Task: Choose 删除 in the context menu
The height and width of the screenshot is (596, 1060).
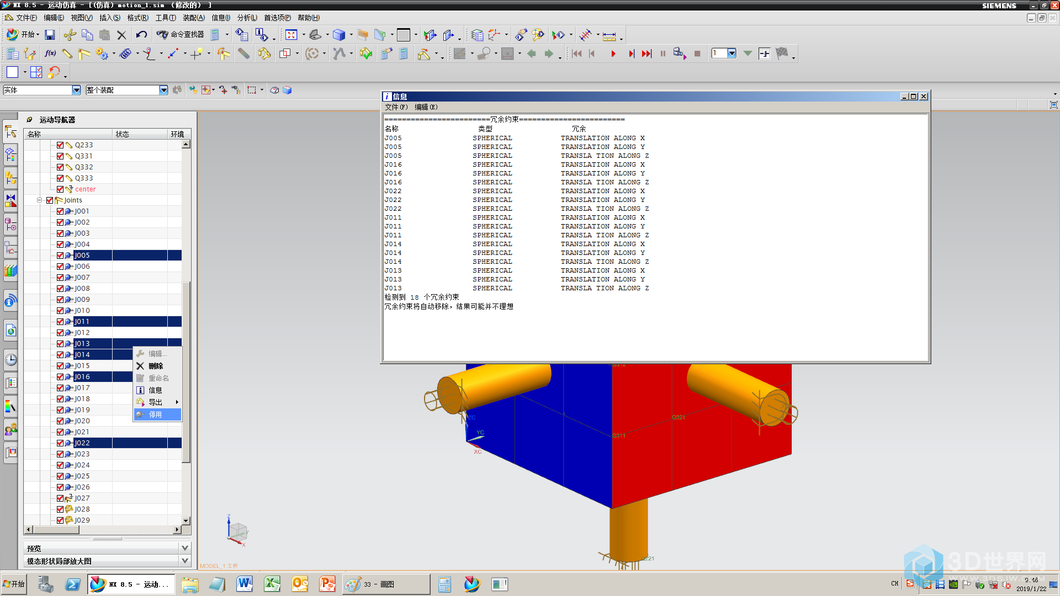Action: (157, 366)
